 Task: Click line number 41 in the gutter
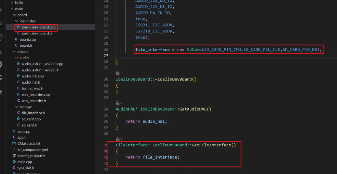coord(107,157)
